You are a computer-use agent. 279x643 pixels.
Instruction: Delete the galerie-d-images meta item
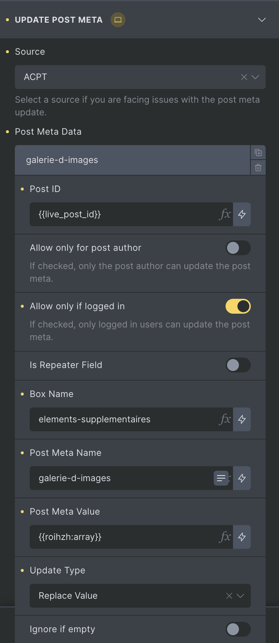258,168
